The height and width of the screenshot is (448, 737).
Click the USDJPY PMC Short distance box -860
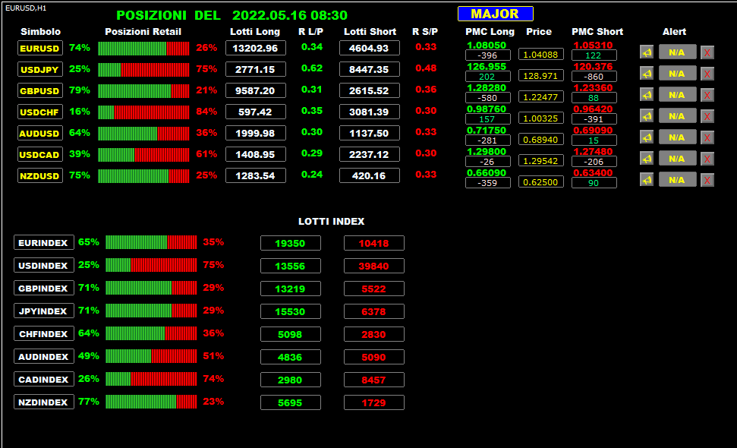[x=594, y=76]
